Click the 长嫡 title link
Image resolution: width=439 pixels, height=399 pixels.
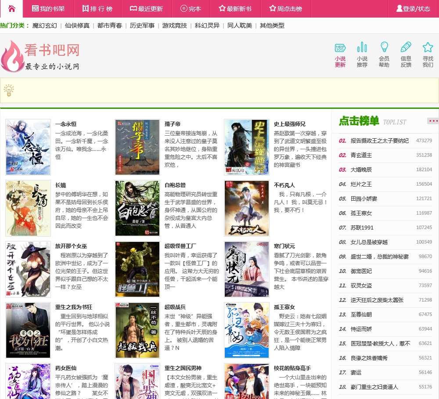pyautogui.click(x=61, y=185)
